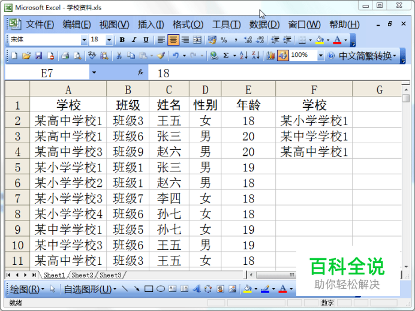Open the 数据(D) menu

[264, 25]
